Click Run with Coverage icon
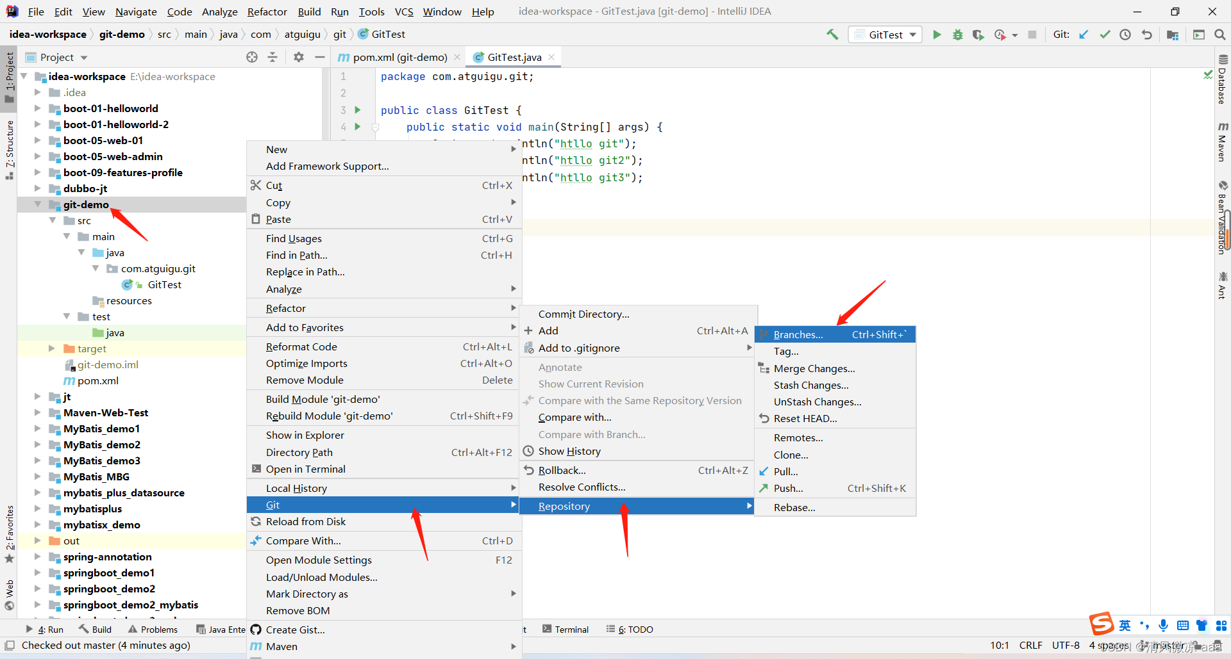The image size is (1231, 659). tap(978, 35)
